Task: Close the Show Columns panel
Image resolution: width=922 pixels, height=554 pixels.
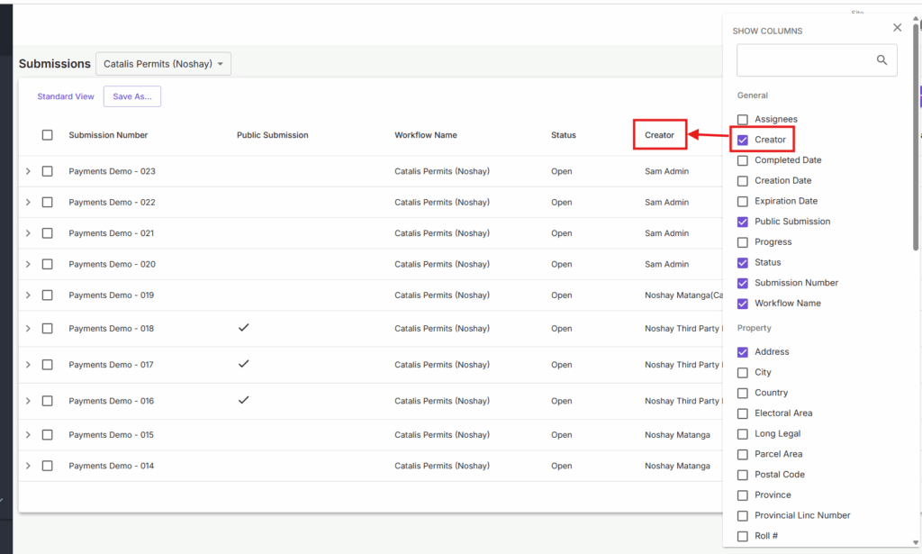Action: click(897, 28)
